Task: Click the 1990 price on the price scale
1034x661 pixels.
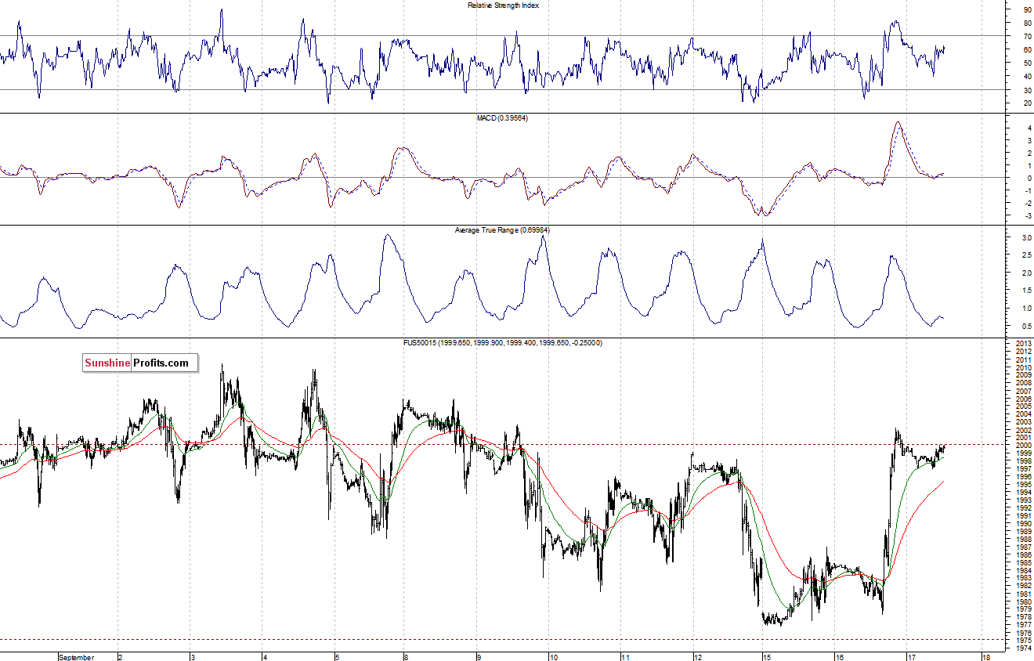Action: [x=1023, y=524]
